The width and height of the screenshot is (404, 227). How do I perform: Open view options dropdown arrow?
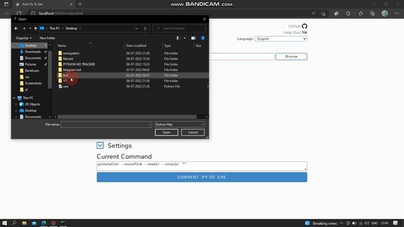(x=184, y=38)
